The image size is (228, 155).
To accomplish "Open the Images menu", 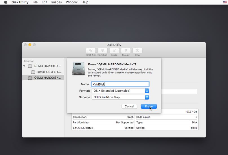I will click(x=56, y=2).
